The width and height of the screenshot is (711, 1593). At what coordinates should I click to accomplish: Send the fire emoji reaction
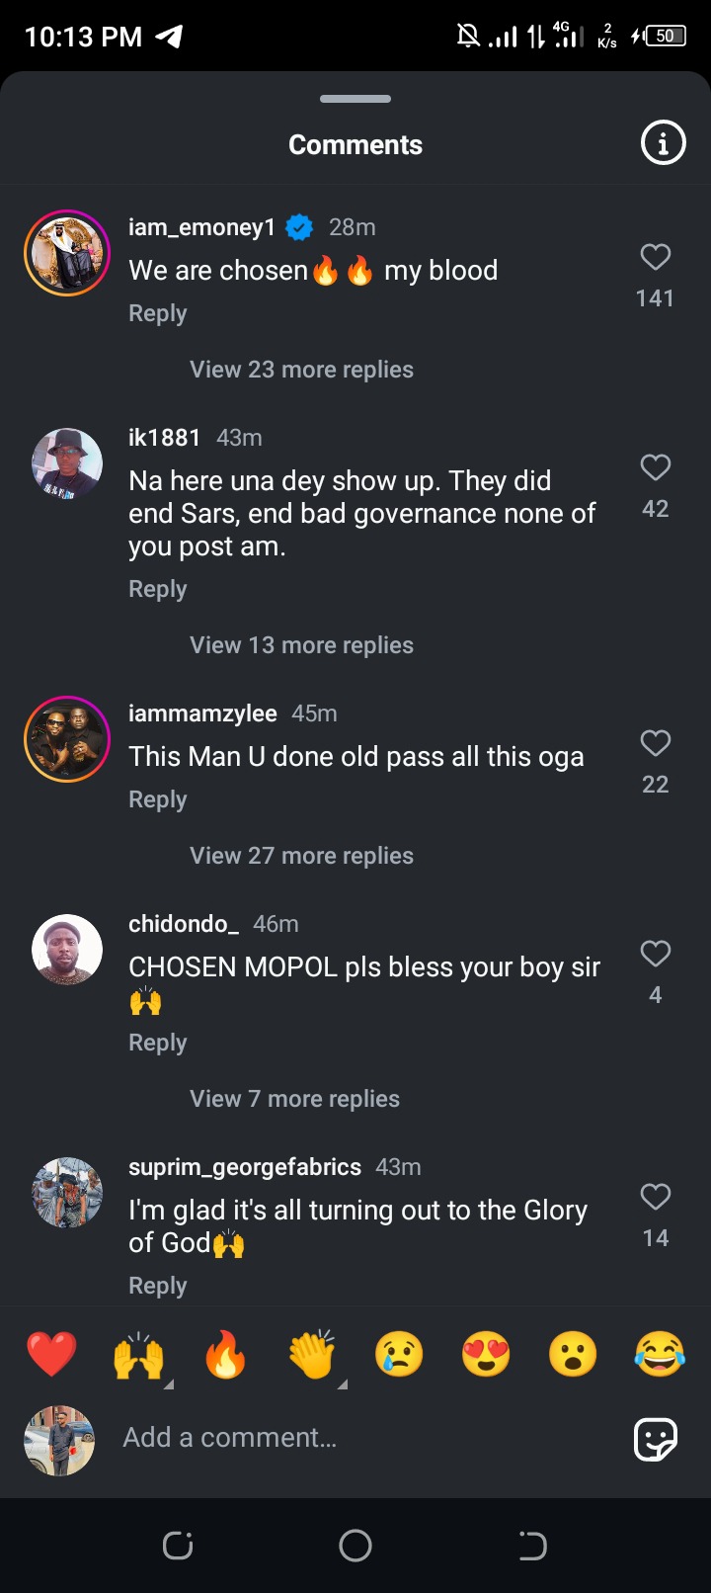[x=225, y=1354]
